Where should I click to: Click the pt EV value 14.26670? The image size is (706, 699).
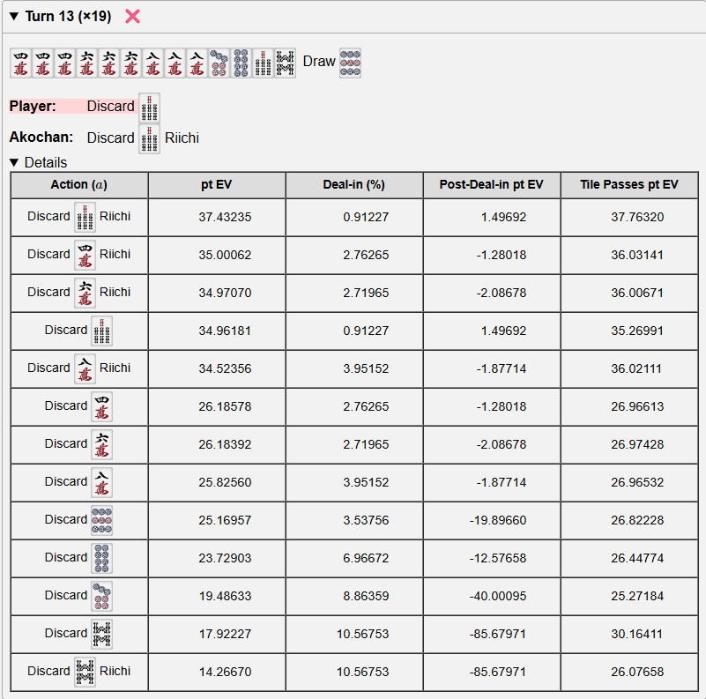[225, 672]
